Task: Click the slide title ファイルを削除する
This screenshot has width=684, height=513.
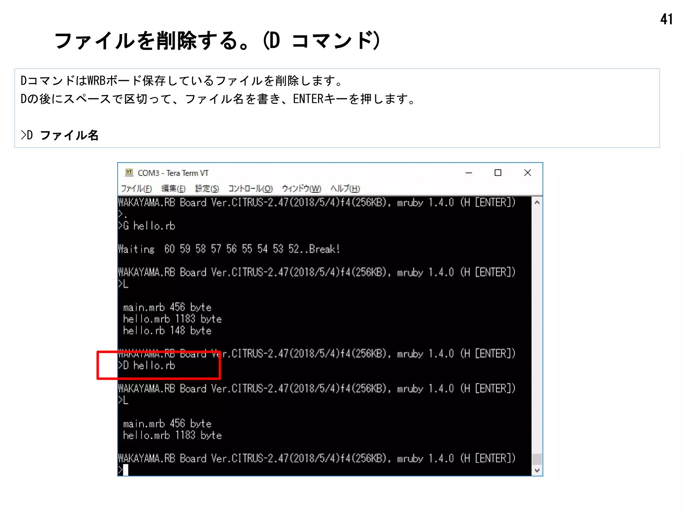Action: [218, 41]
